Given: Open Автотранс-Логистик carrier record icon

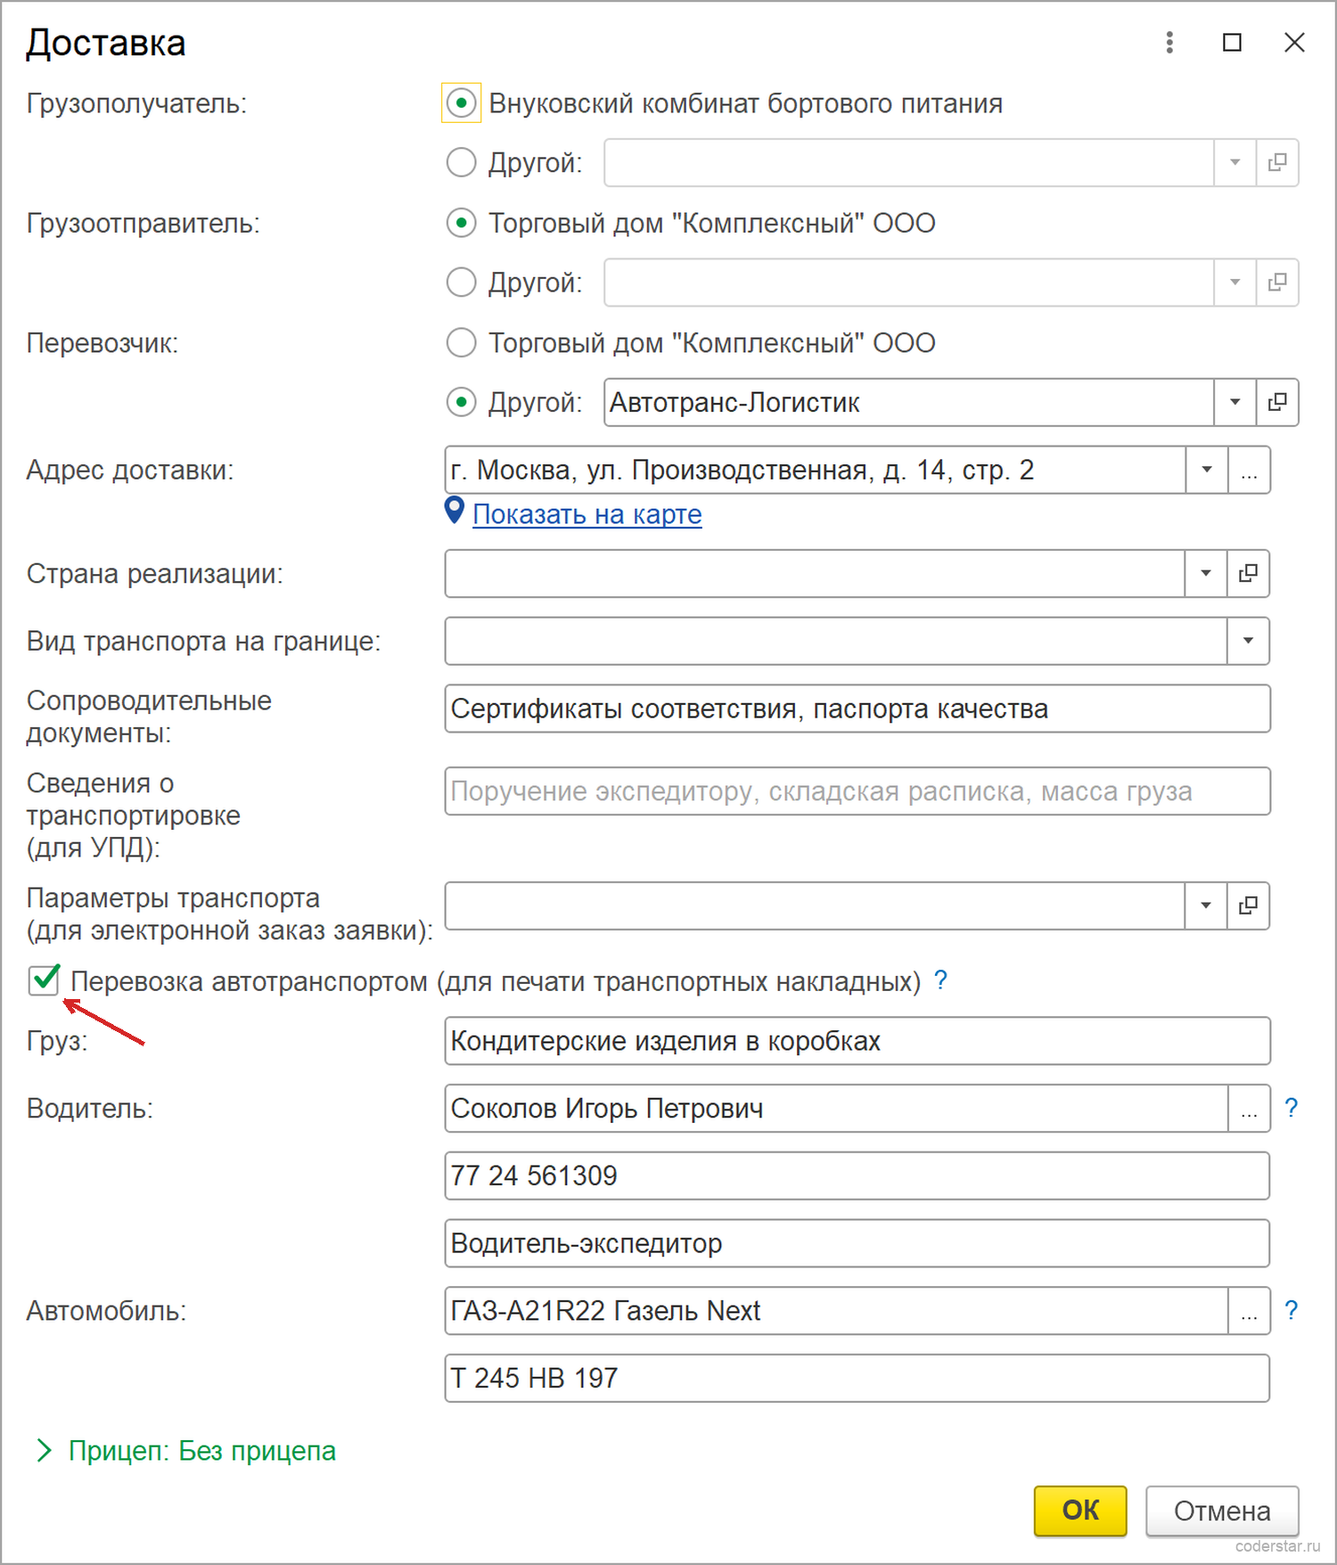Looking at the screenshot, I should click(1277, 402).
